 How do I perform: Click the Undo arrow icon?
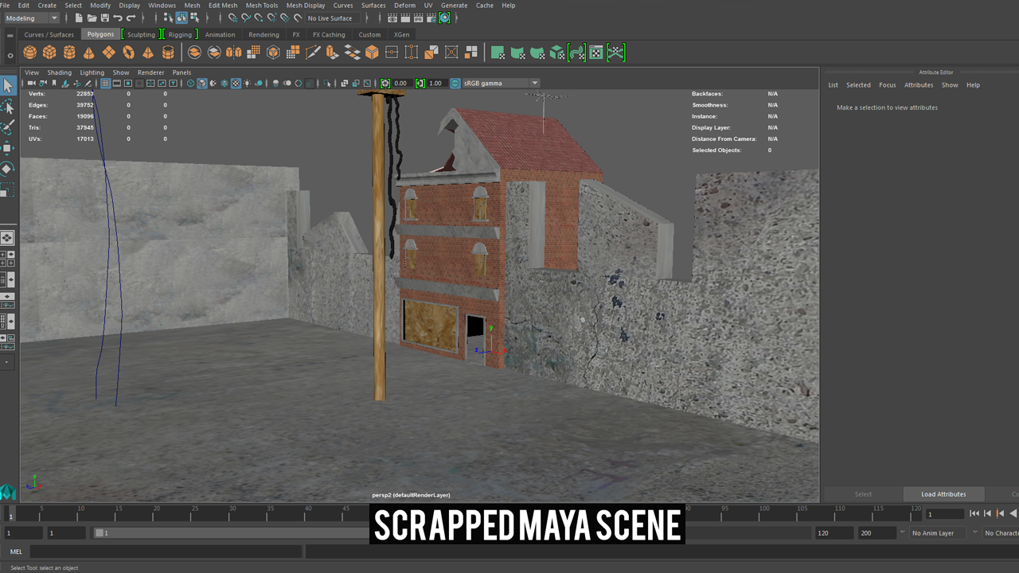pyautogui.click(x=118, y=18)
